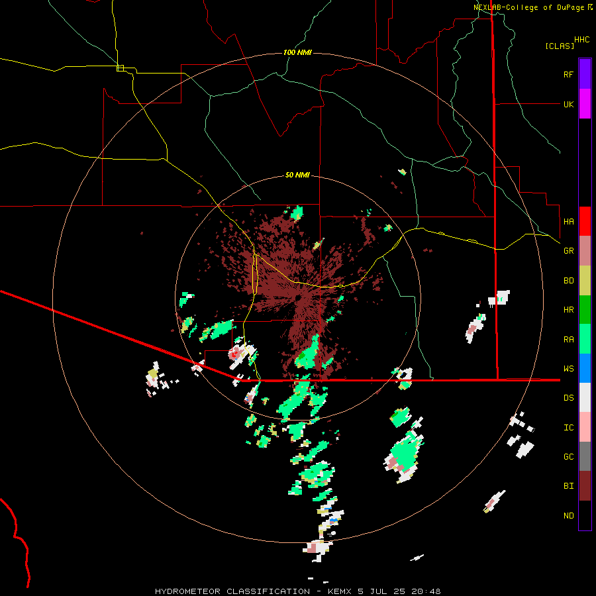Select the dusty pink GR legend swatch
The width and height of the screenshot is (596, 596).
(585, 251)
